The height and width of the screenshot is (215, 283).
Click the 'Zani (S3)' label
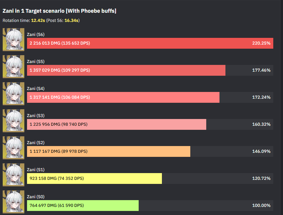(x=36, y=115)
